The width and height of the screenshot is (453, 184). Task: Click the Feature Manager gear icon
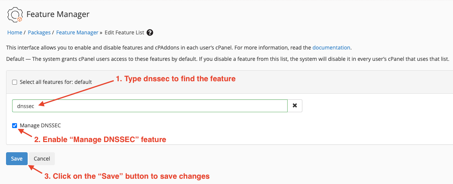(15, 15)
